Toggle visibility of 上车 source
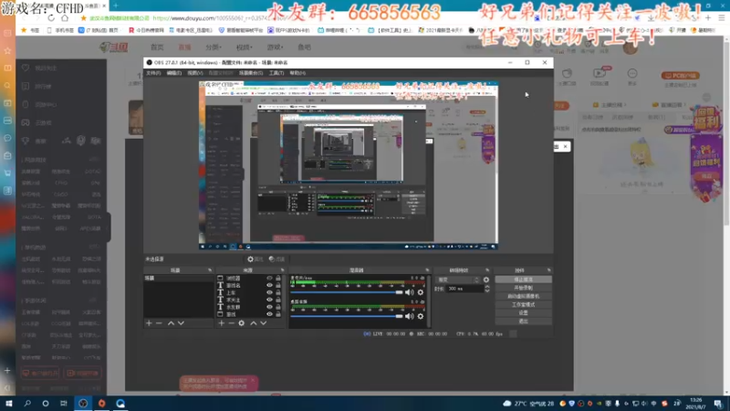Viewport: 730px width, 411px height. [269, 292]
